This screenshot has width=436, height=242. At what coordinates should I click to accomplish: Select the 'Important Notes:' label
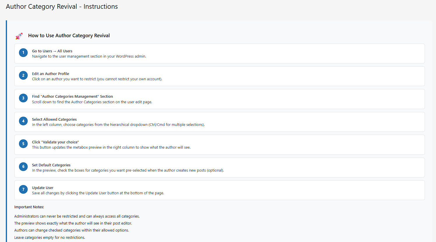click(x=29, y=207)
